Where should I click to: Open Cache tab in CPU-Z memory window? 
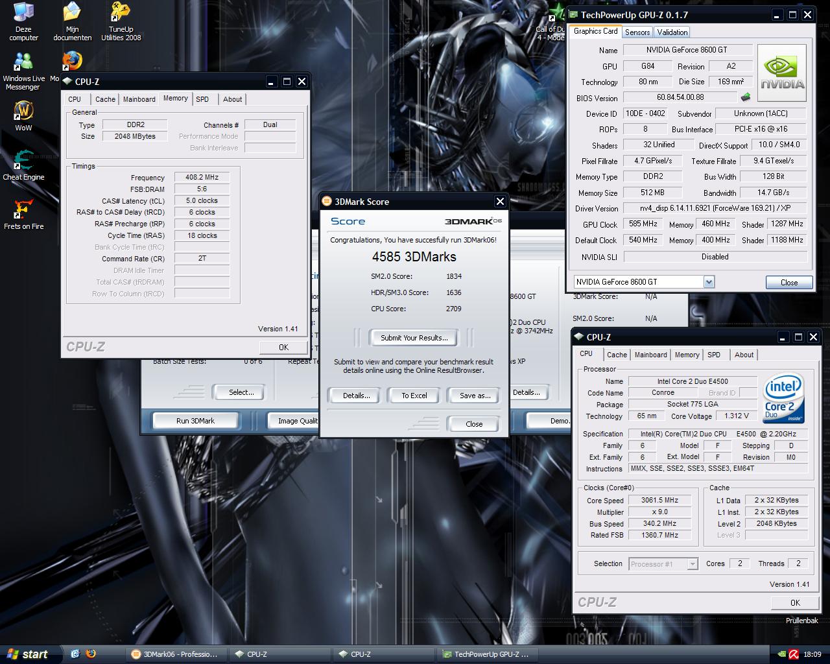coord(105,99)
